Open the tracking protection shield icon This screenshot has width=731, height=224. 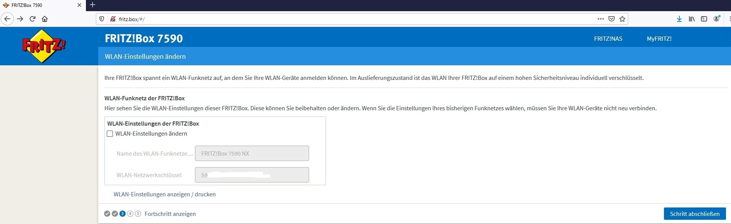102,19
